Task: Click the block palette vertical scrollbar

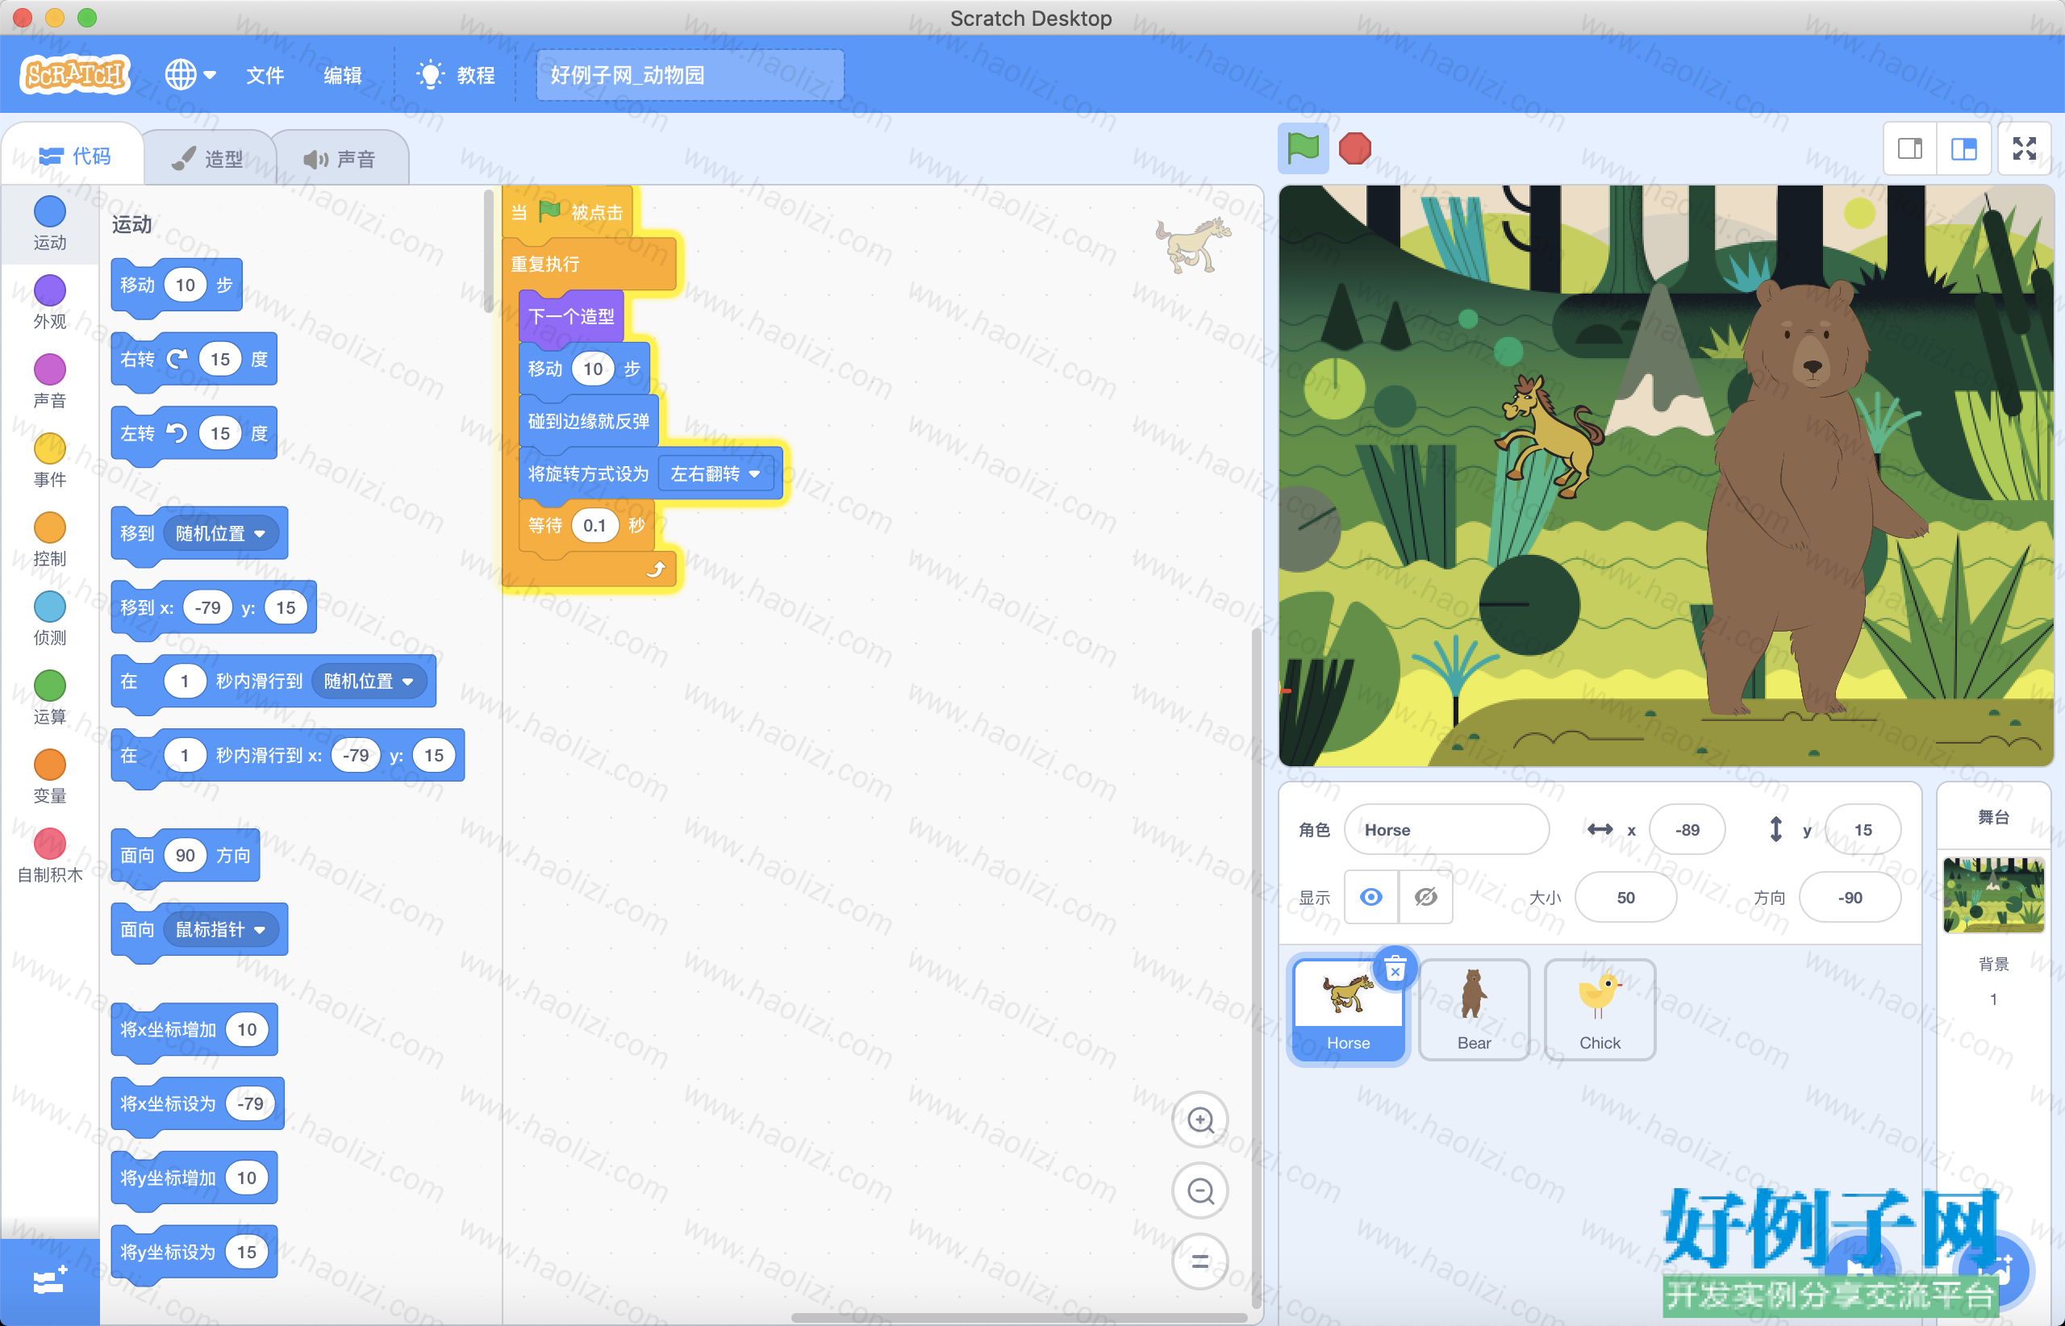Action: pos(488,252)
